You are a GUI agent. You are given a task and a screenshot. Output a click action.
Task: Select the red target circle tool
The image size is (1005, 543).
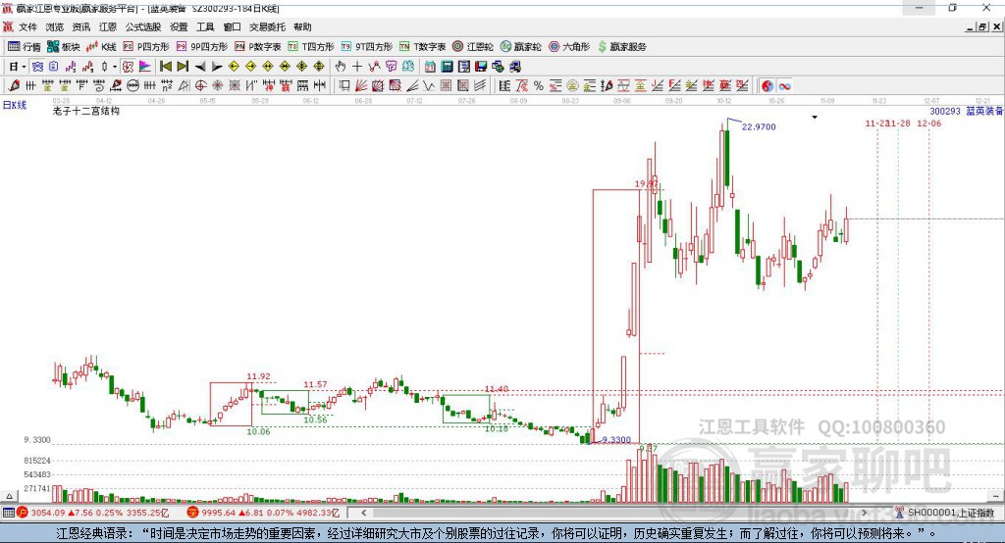[x=200, y=86]
